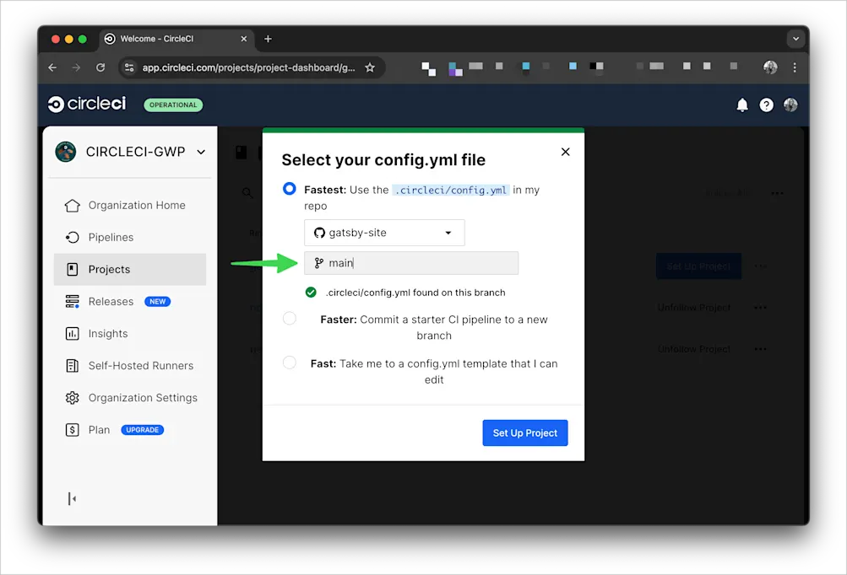Image resolution: width=847 pixels, height=575 pixels.
Task: Reload the page
Action: [100, 67]
